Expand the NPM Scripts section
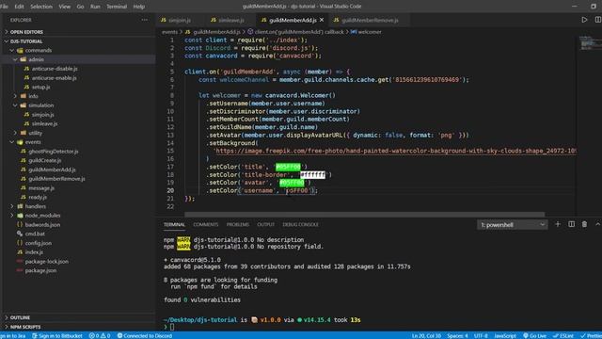The width and height of the screenshot is (602, 339). [x=25, y=327]
